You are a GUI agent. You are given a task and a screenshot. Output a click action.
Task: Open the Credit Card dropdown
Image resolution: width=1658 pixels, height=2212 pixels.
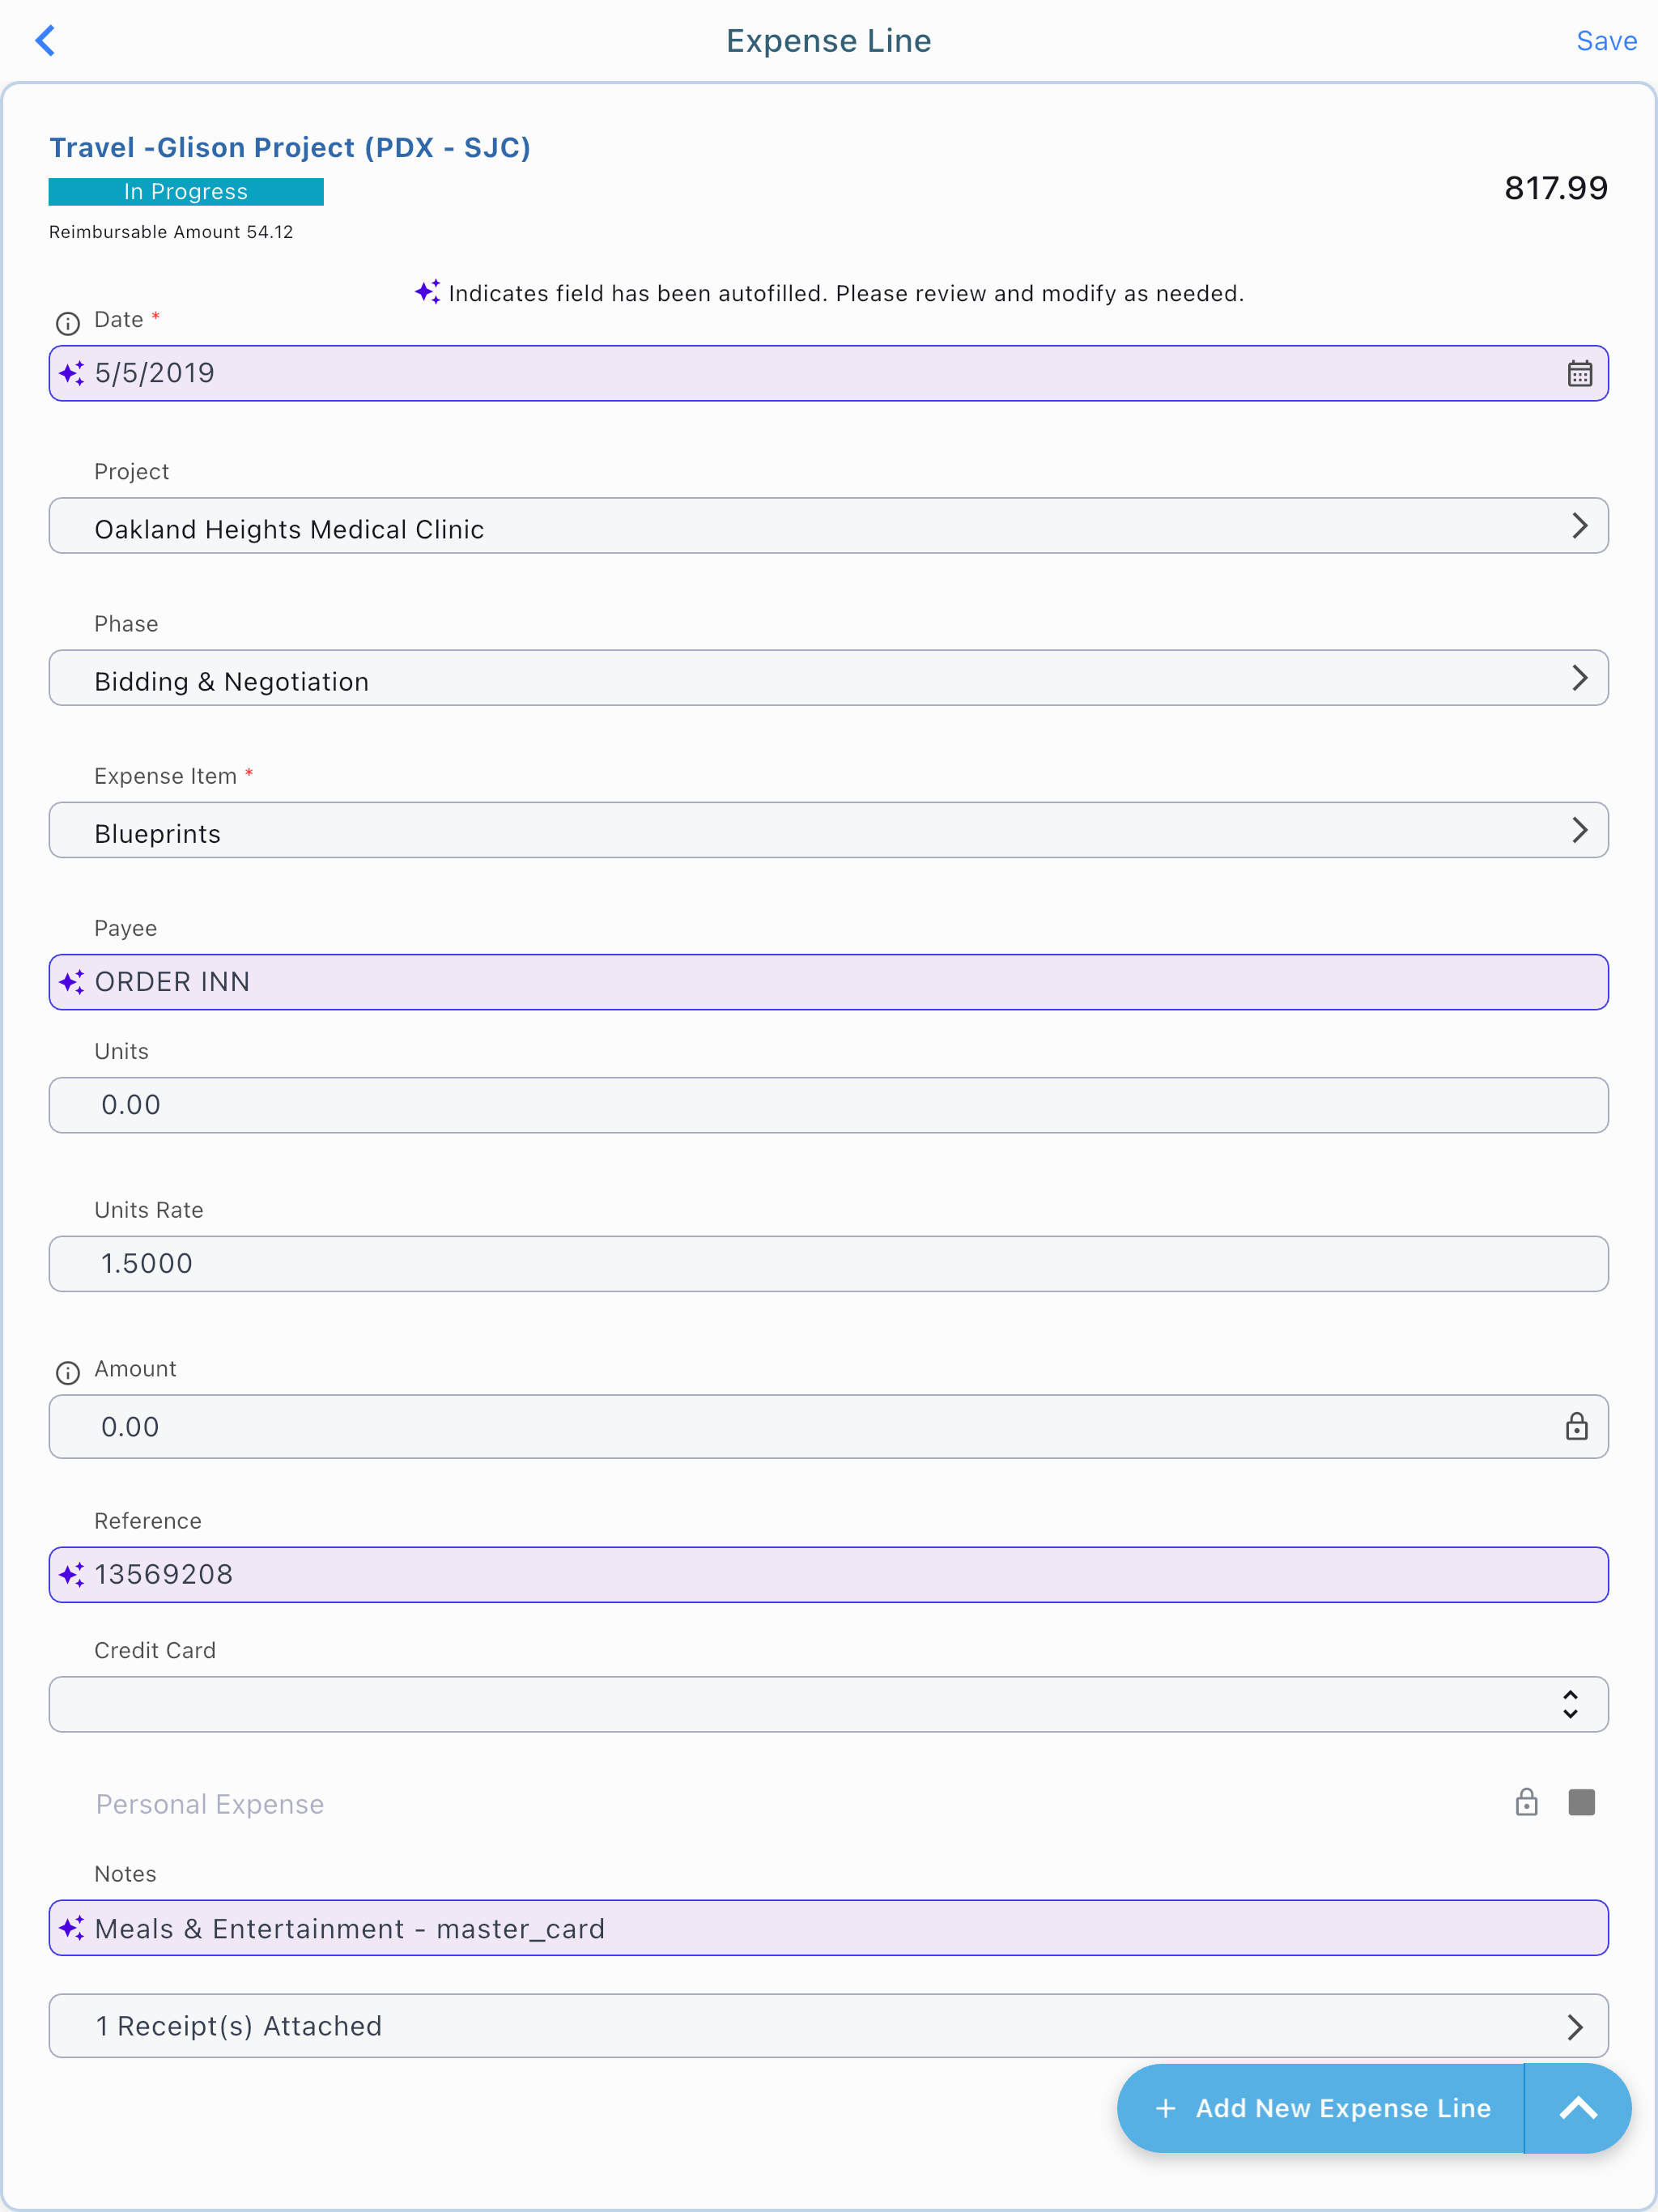(x=828, y=1704)
